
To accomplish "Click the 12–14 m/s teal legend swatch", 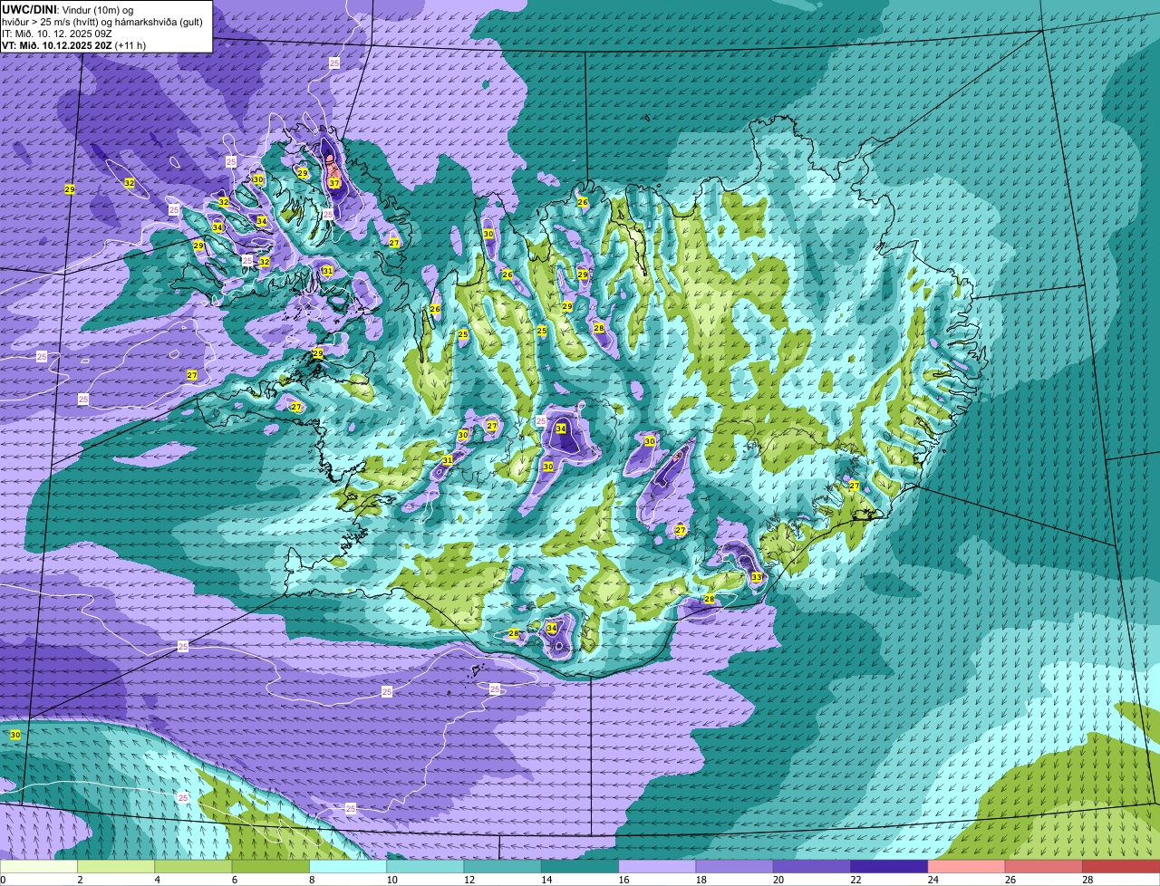I will pos(503,867).
